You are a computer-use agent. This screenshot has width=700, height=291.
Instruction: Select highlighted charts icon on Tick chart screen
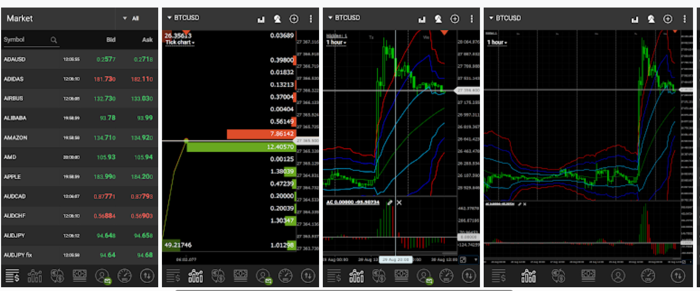(196, 276)
